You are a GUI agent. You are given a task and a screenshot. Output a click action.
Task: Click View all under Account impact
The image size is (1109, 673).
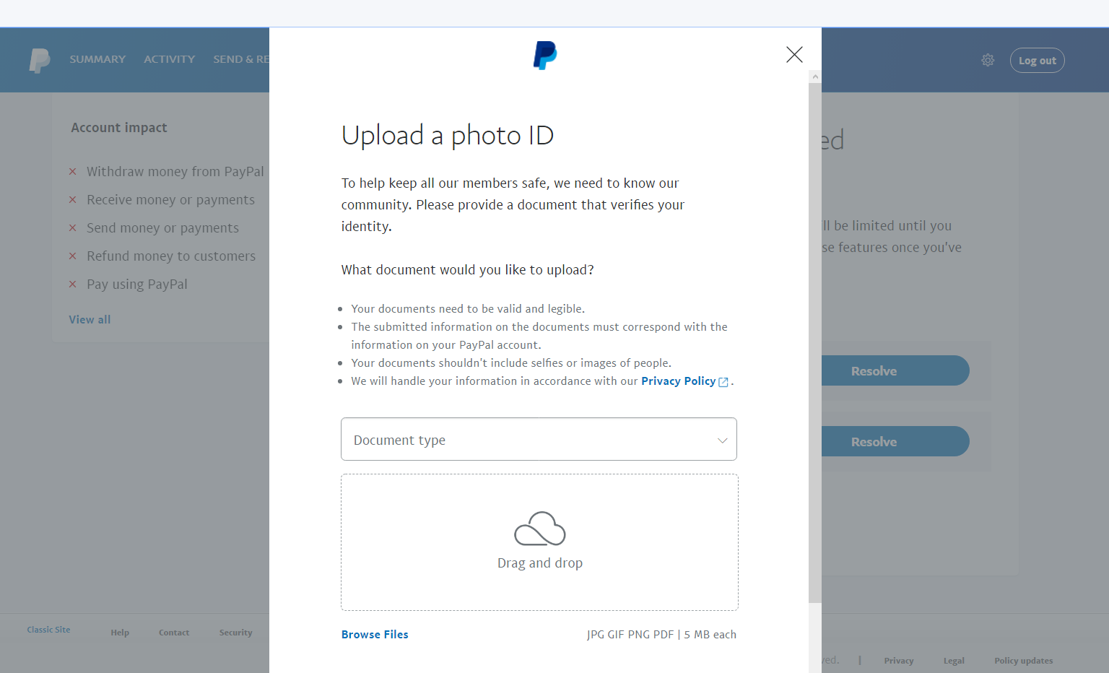(x=90, y=319)
